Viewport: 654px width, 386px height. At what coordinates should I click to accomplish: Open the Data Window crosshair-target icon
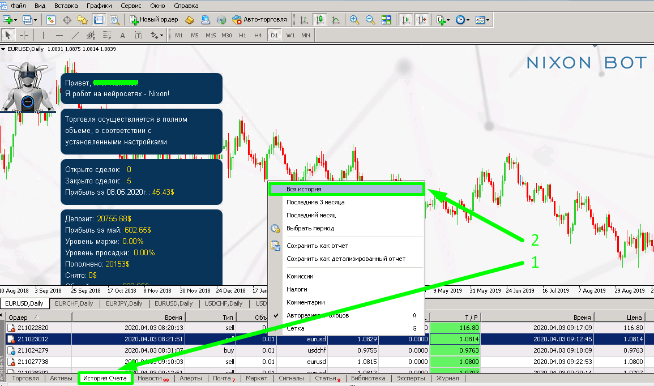[x=67, y=20]
